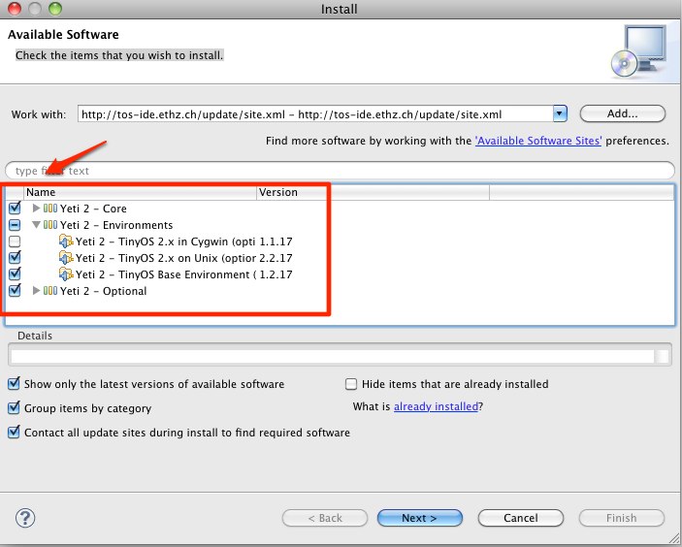Select the Yeti 2 - Environments row label
This screenshot has width=682, height=547.
[x=116, y=225]
